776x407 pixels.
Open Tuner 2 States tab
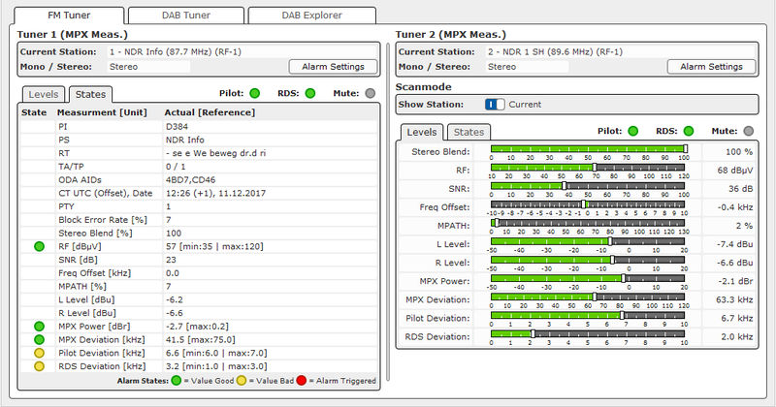tap(469, 132)
